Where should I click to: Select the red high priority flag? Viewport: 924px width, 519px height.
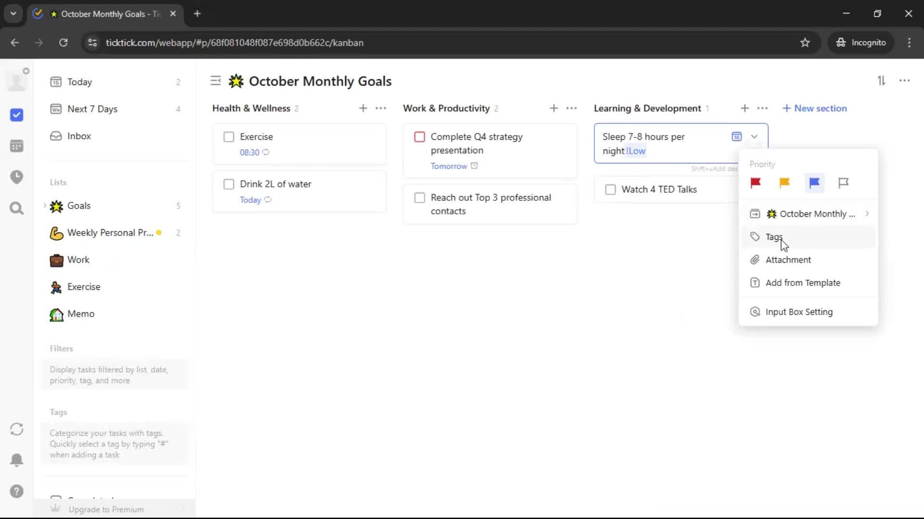click(x=756, y=183)
